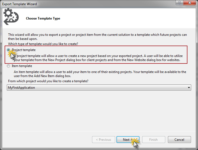
Task: Click the "Project template" option label
Action: pyautogui.click(x=24, y=50)
